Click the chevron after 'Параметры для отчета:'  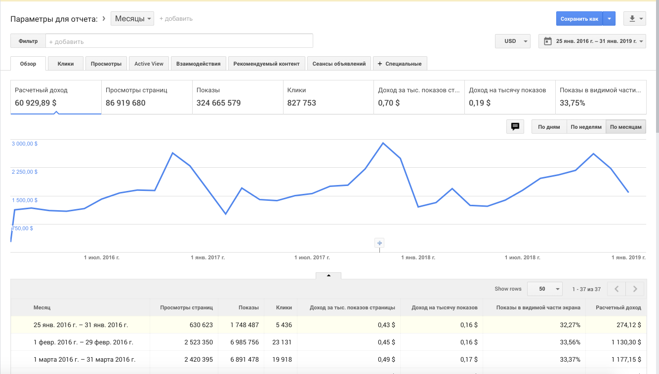tap(104, 19)
